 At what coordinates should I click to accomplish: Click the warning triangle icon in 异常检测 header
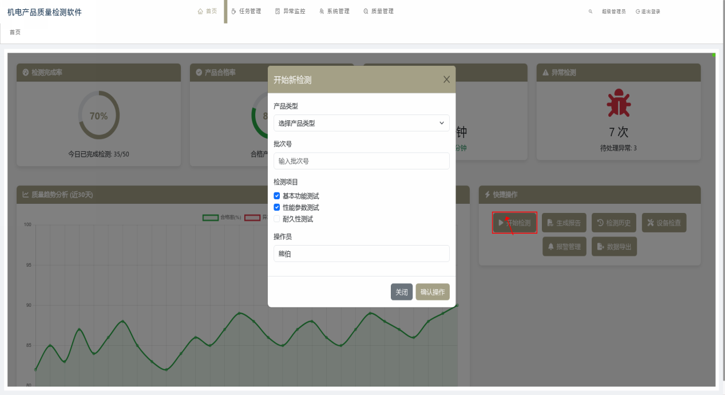pyautogui.click(x=545, y=73)
